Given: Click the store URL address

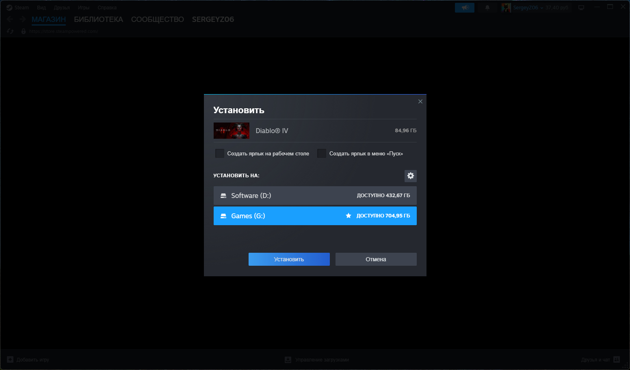Looking at the screenshot, I should (64, 31).
